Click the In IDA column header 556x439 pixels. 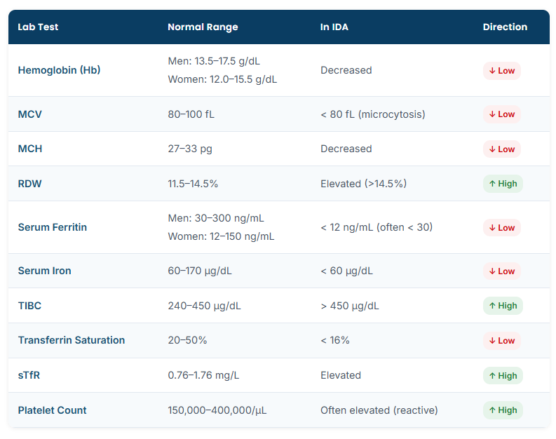pyautogui.click(x=334, y=27)
